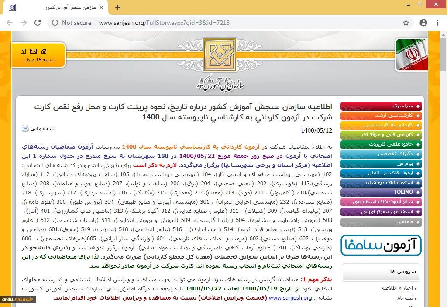
Task: Click the article date 1400/05/12
Action: [x=316, y=130]
